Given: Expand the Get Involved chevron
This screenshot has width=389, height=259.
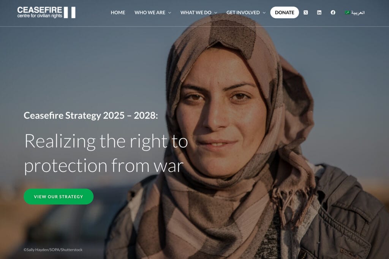Looking at the screenshot, I should (264, 13).
